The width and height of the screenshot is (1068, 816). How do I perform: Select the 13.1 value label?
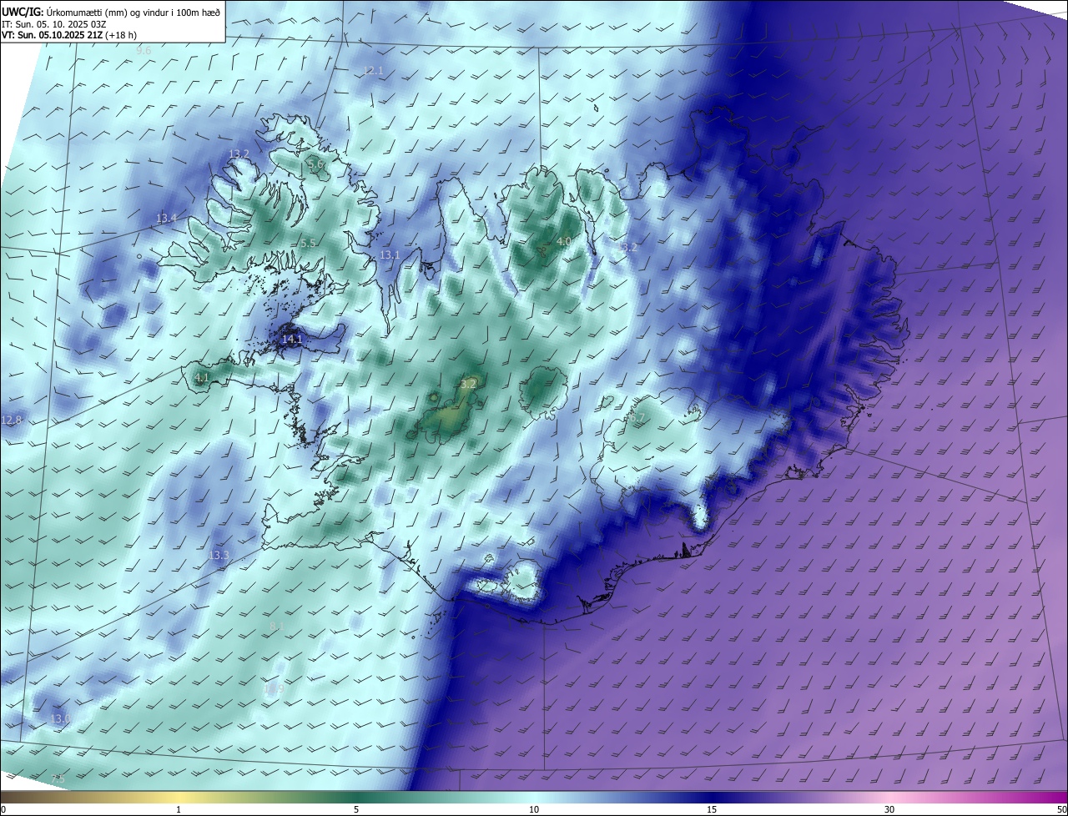(390, 254)
